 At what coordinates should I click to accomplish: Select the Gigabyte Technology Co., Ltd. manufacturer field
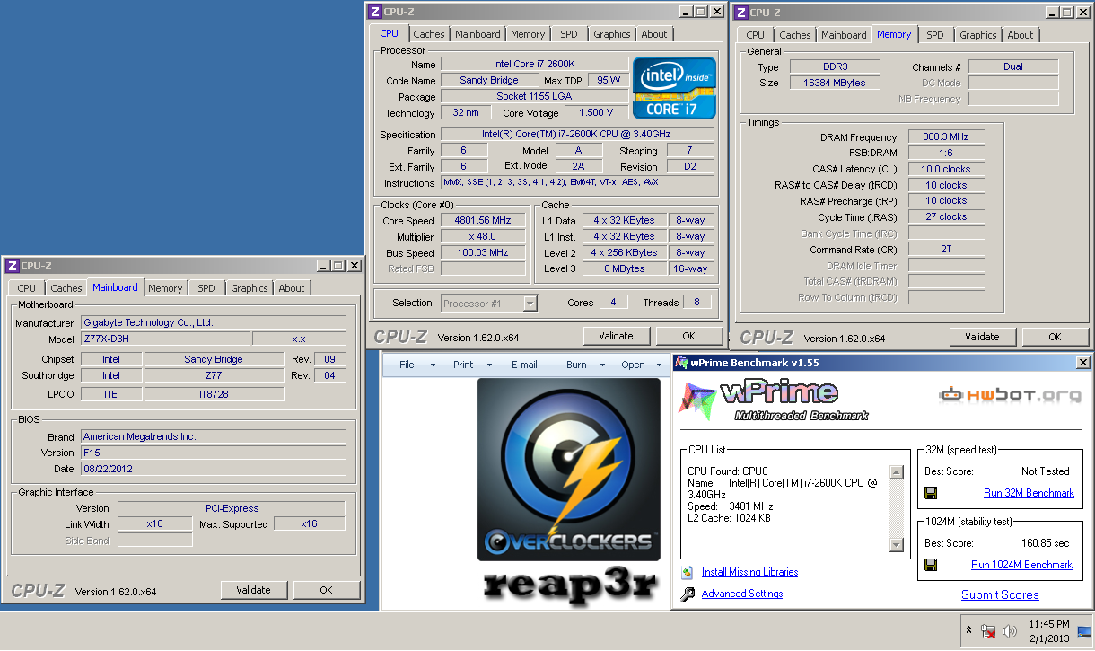pos(213,322)
